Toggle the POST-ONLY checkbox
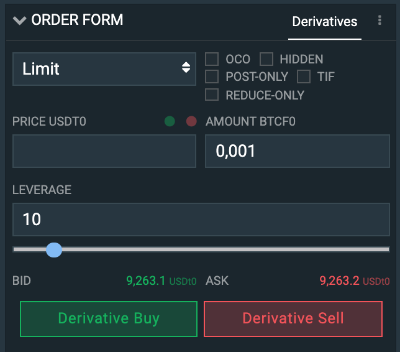Image resolution: width=400 pixels, height=352 pixels. 212,76
